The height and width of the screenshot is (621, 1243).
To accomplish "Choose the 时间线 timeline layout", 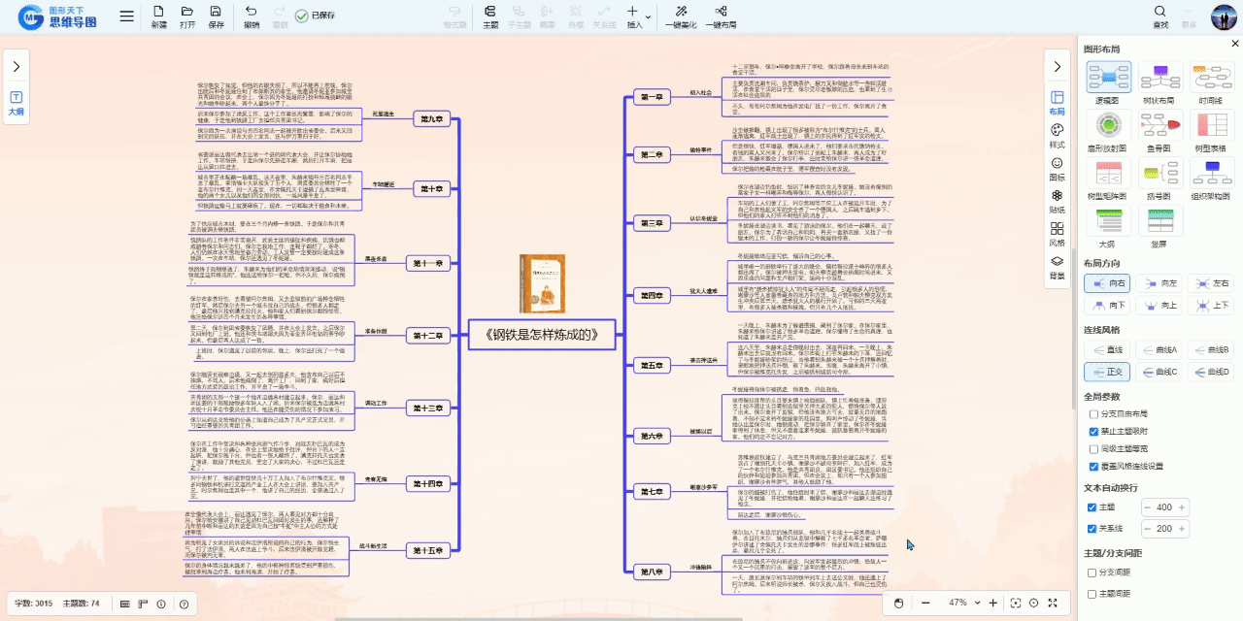I will click(1210, 80).
